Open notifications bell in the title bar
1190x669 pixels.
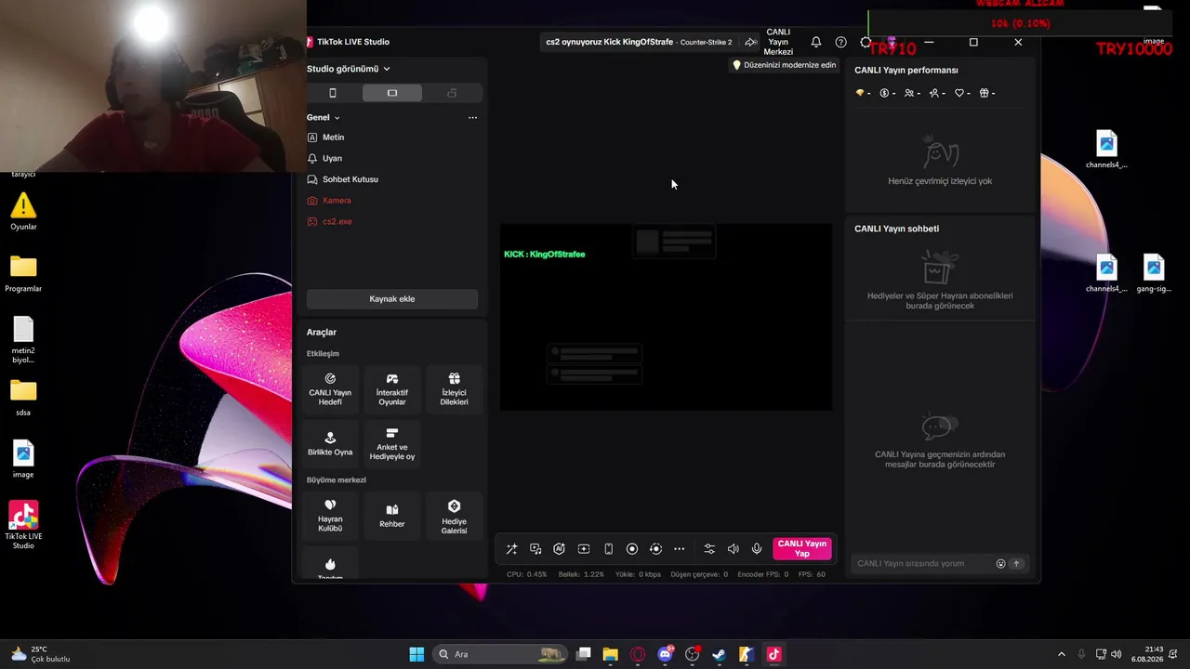pos(816,42)
